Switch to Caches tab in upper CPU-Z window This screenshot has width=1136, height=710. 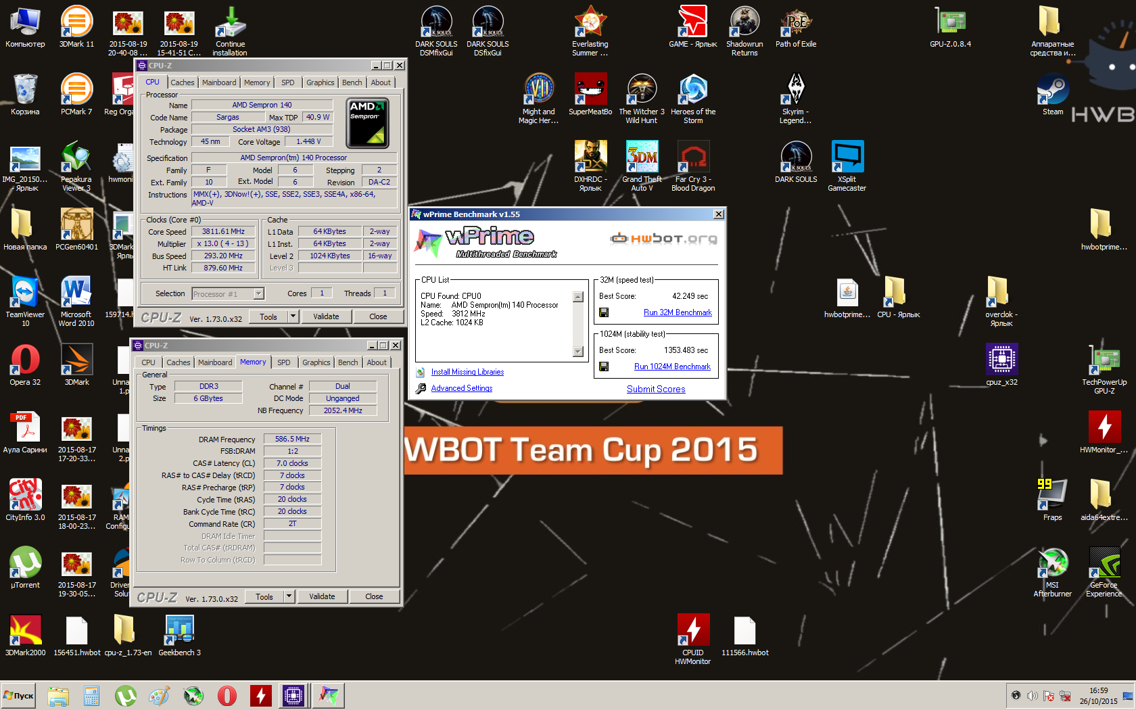point(182,82)
